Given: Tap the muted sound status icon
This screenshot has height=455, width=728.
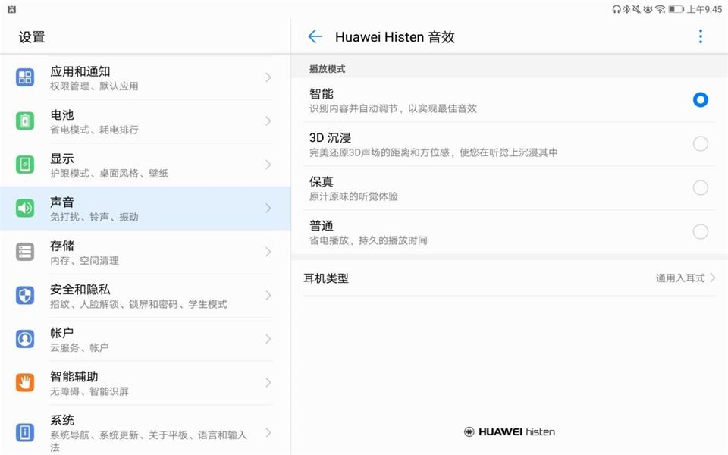Looking at the screenshot, I should (636, 9).
